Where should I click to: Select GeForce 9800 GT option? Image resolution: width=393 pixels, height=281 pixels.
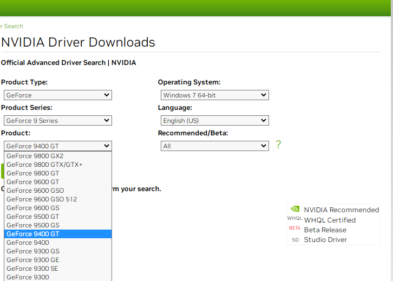click(58, 173)
